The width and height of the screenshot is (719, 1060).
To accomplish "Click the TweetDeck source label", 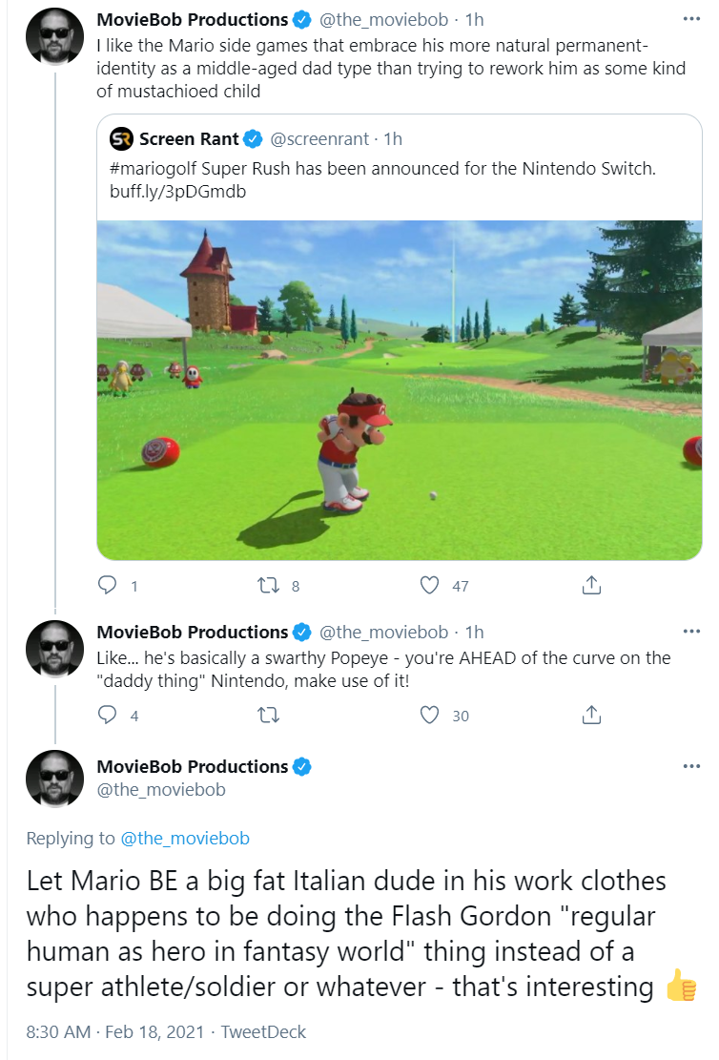I will [x=263, y=1031].
